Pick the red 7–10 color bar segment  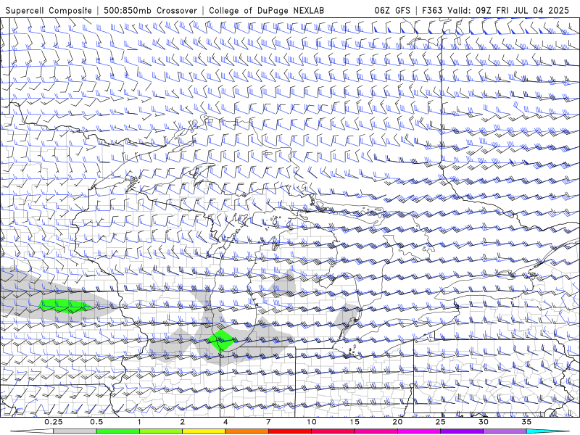click(290, 431)
